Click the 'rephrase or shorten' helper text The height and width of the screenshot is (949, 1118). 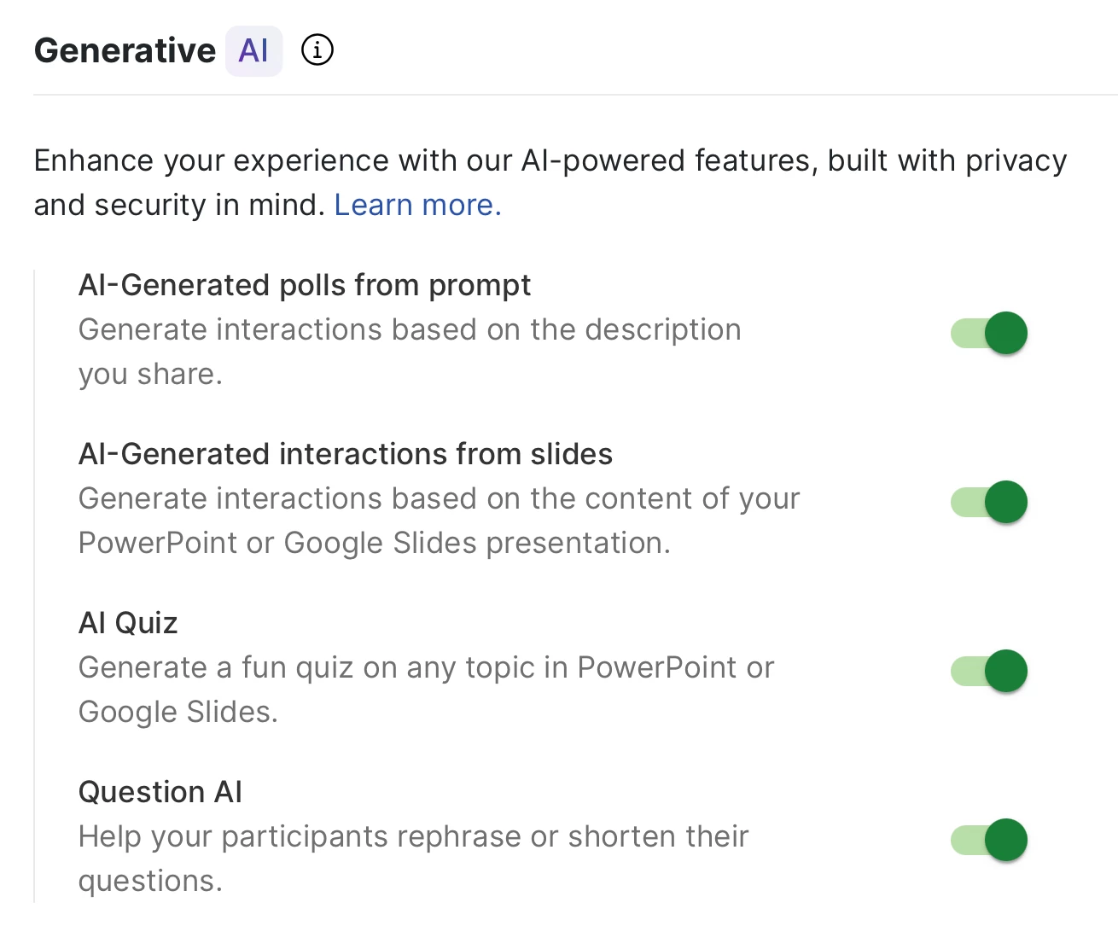click(x=413, y=837)
